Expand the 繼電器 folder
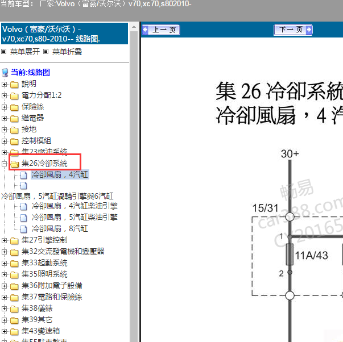Image resolution: width=343 pixels, height=342 pixels. [x=4, y=118]
